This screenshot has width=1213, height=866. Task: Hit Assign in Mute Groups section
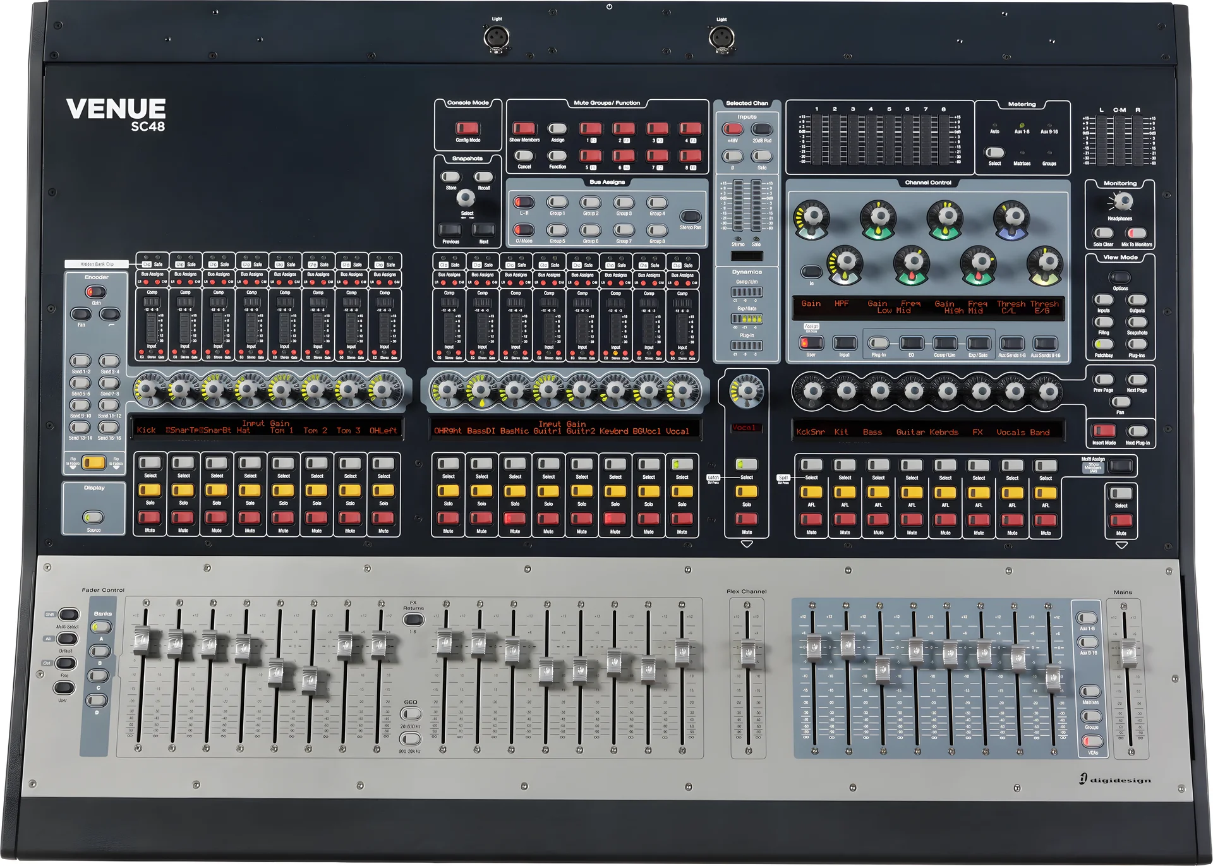557,128
